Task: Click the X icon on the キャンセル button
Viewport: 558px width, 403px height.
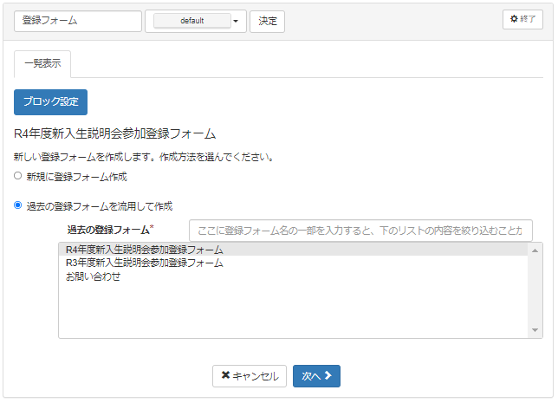Action: pos(225,376)
